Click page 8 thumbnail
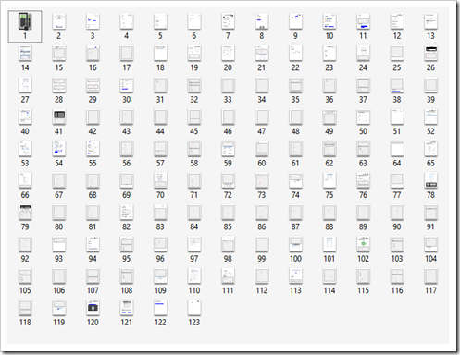The image size is (460, 355). coord(262,21)
